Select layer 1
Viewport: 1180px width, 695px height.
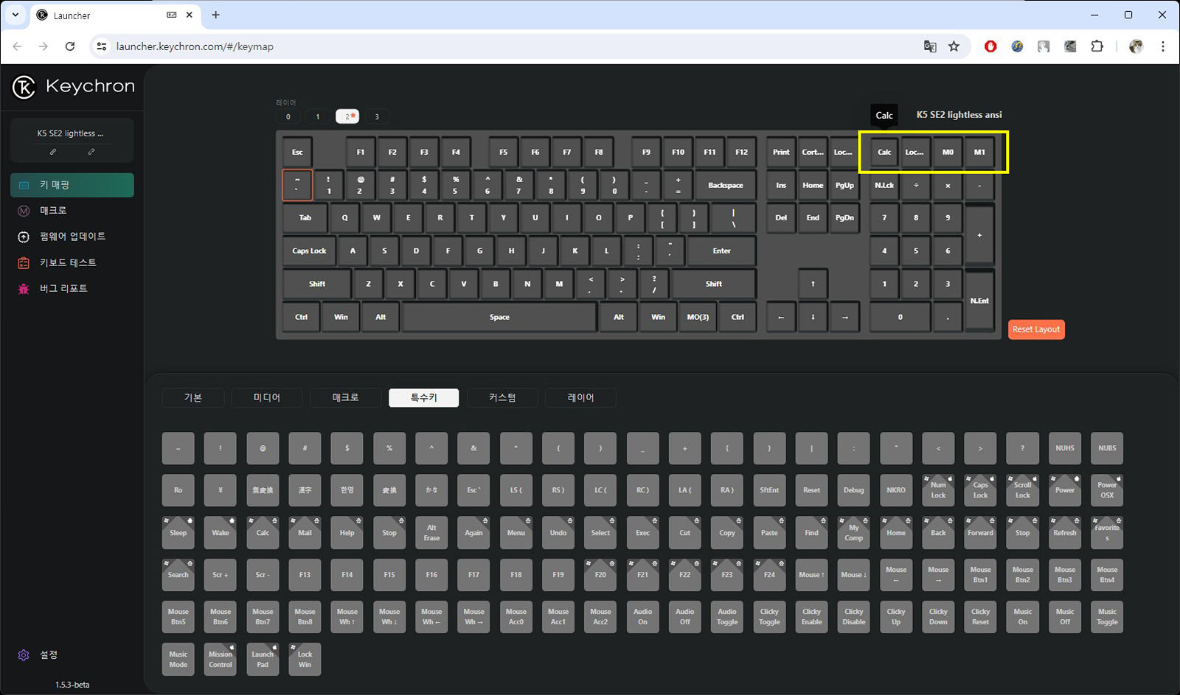(318, 116)
